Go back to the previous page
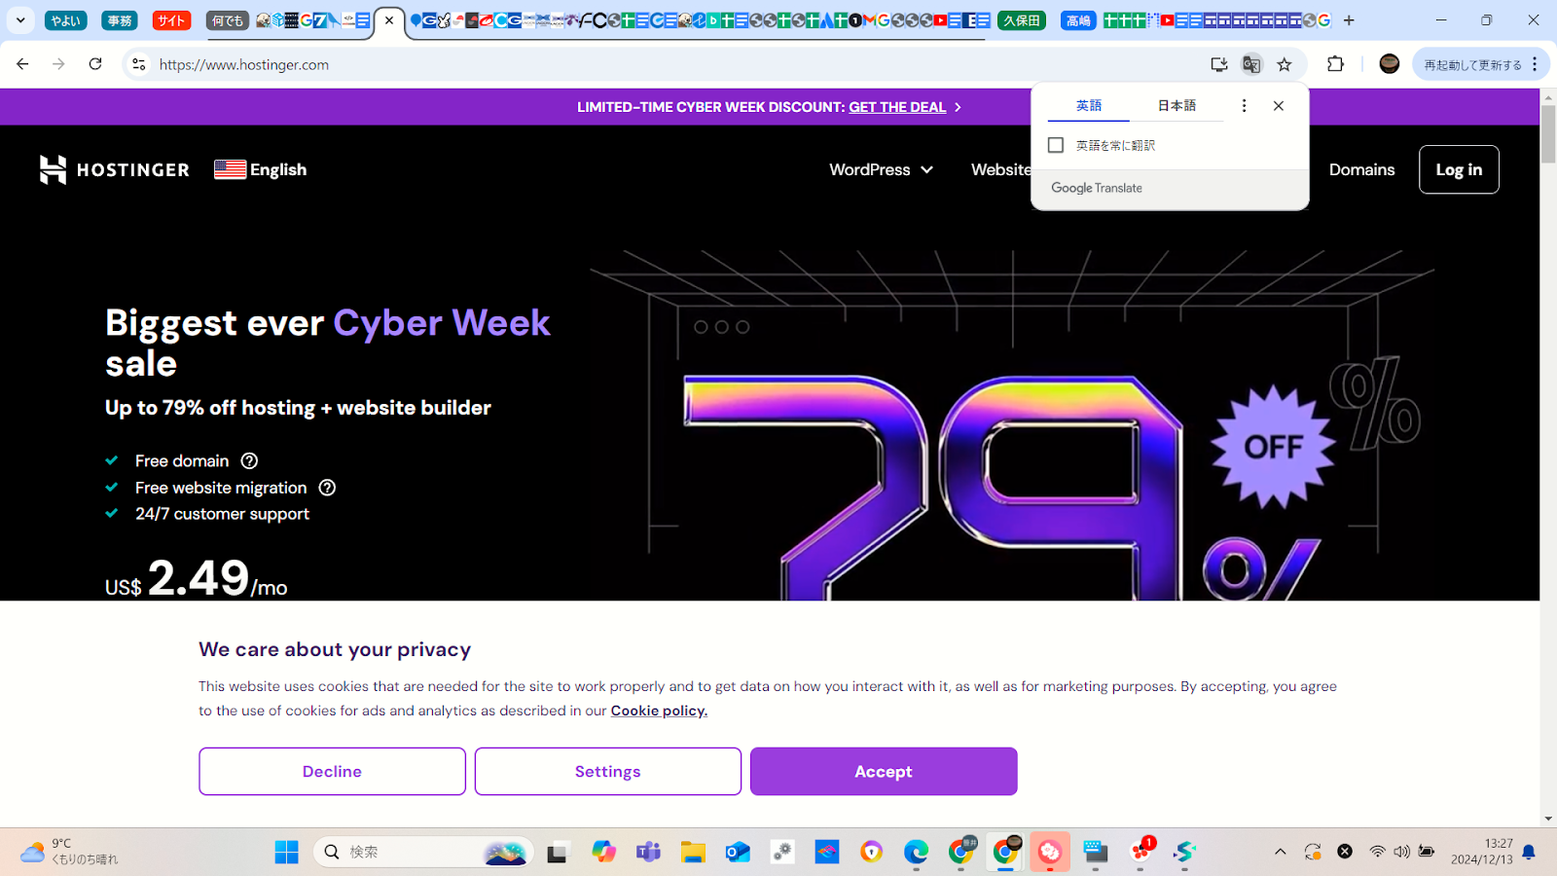 22,64
